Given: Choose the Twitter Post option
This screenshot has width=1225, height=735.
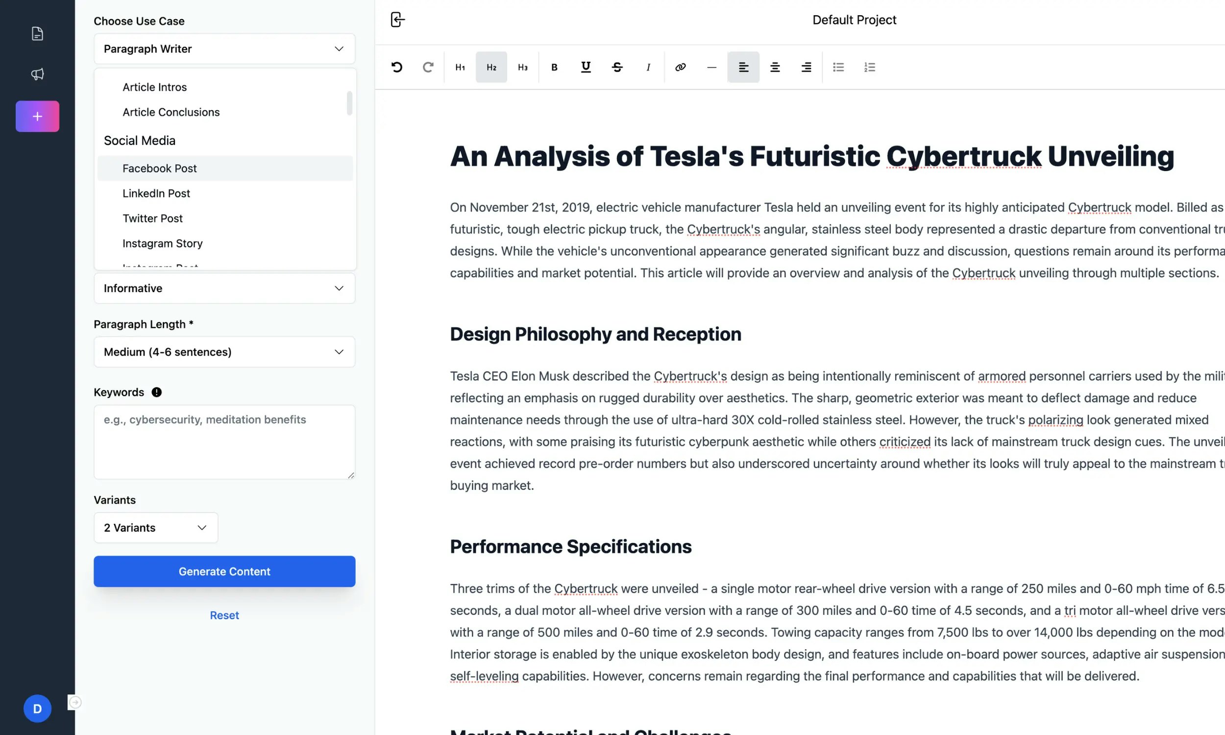Looking at the screenshot, I should point(152,219).
